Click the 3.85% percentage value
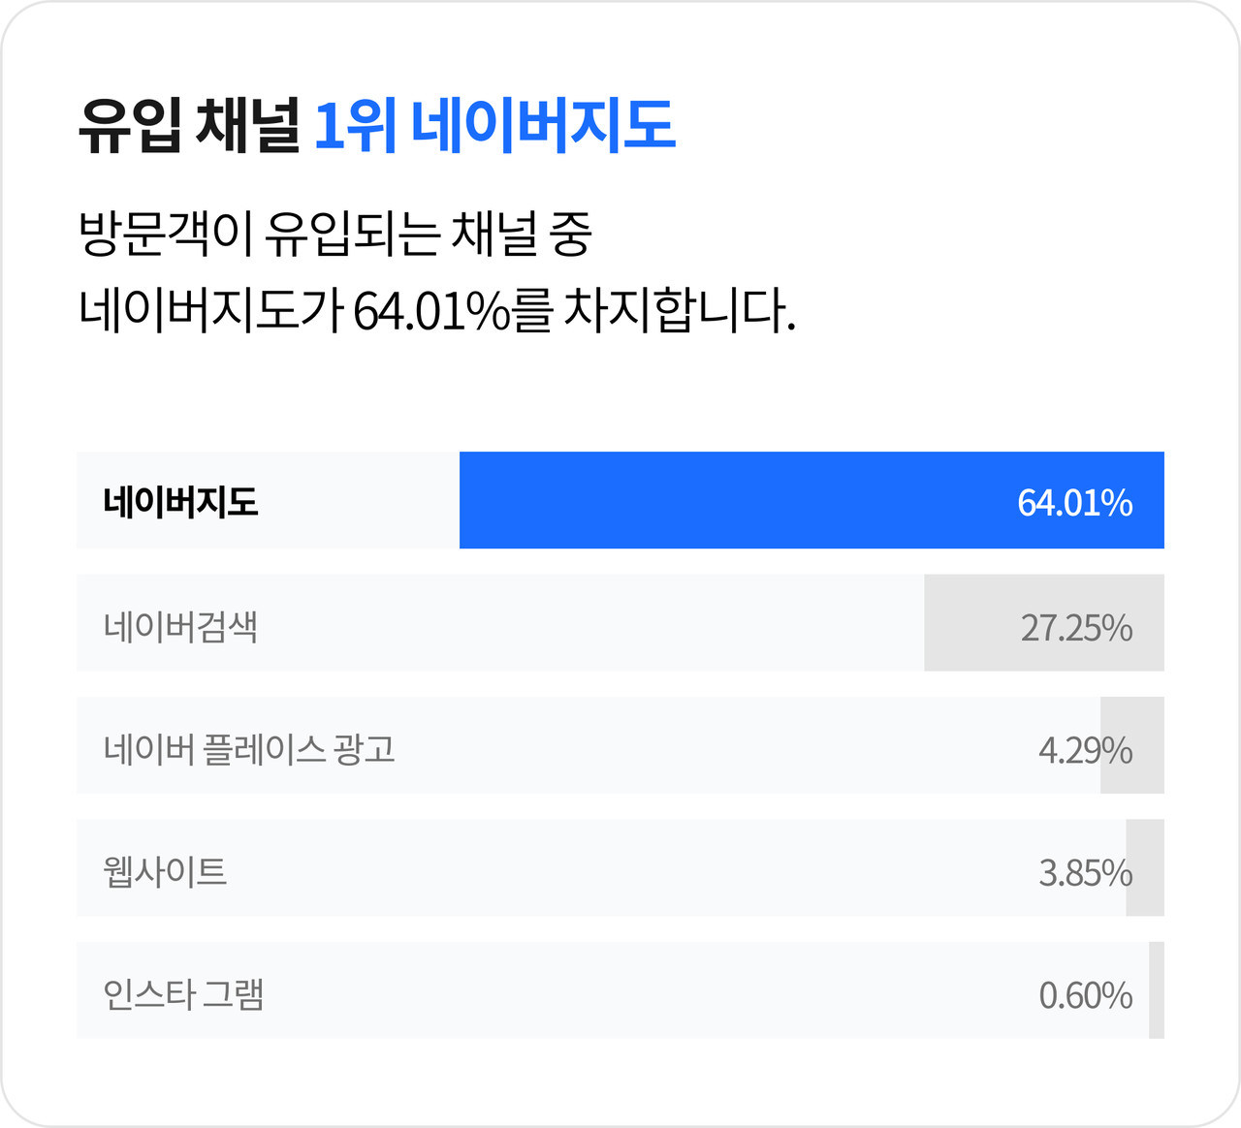 tap(1085, 873)
